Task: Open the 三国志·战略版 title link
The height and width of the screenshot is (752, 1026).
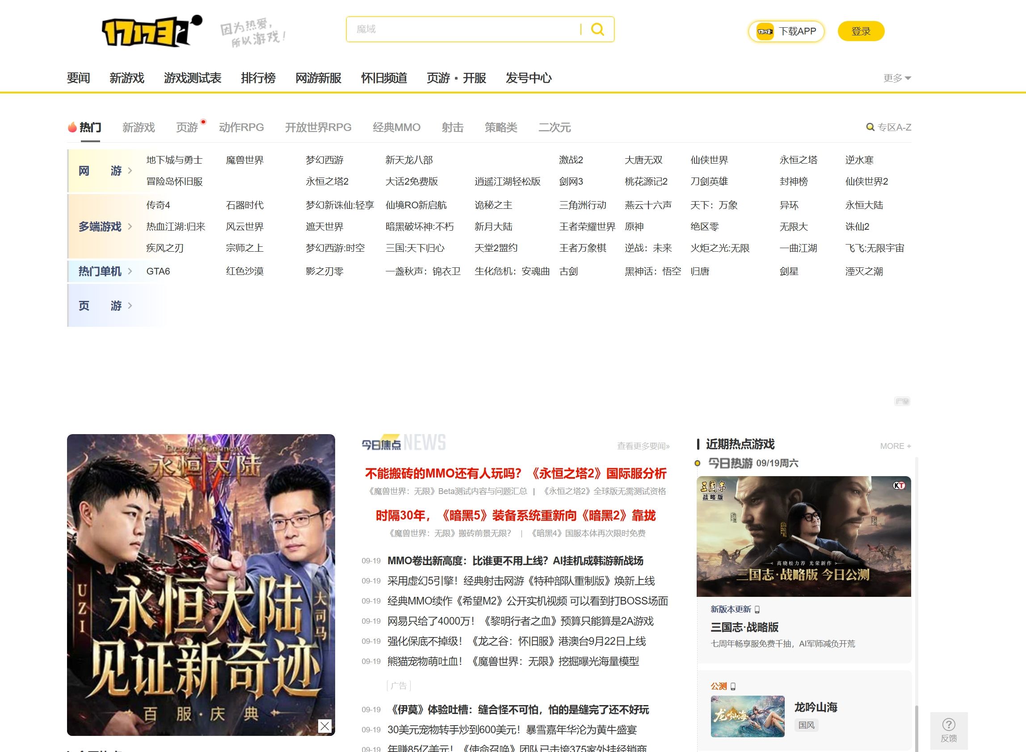Action: point(744,627)
